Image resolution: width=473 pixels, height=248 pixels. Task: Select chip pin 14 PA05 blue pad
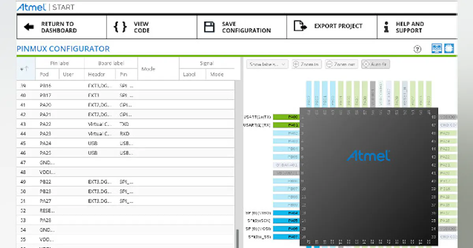click(x=286, y=221)
